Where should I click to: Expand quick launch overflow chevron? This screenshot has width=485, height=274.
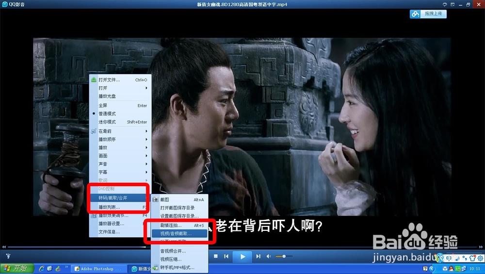point(66,267)
